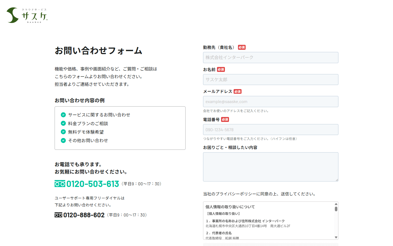Screen dimensions: 393x246
Task: Click the checkmark beside 料金プランのご相談
Action: 63,123
